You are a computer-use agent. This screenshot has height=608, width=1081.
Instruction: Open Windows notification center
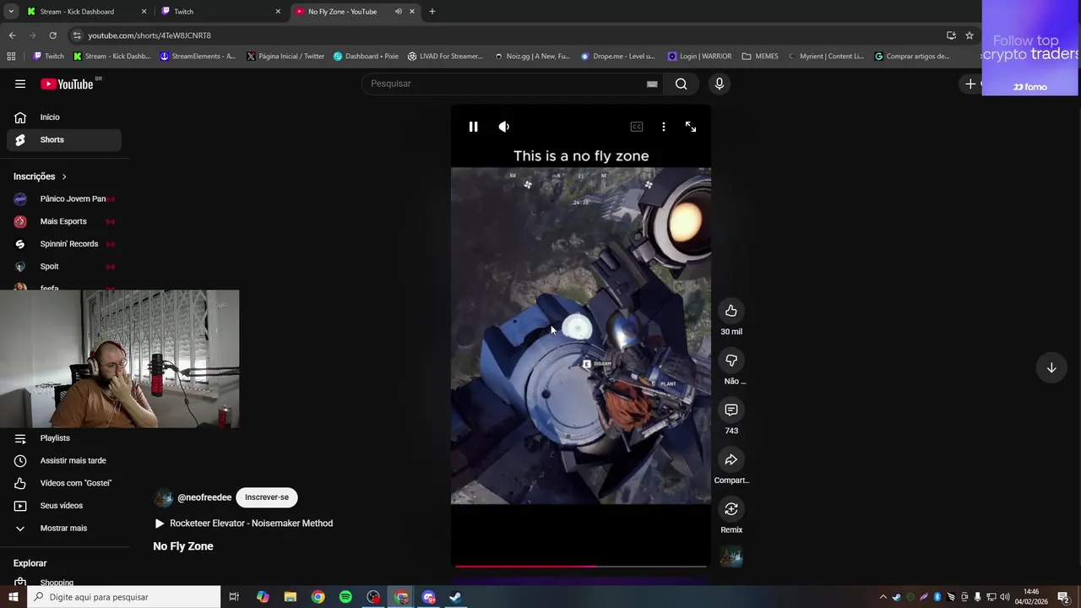click(x=1063, y=597)
